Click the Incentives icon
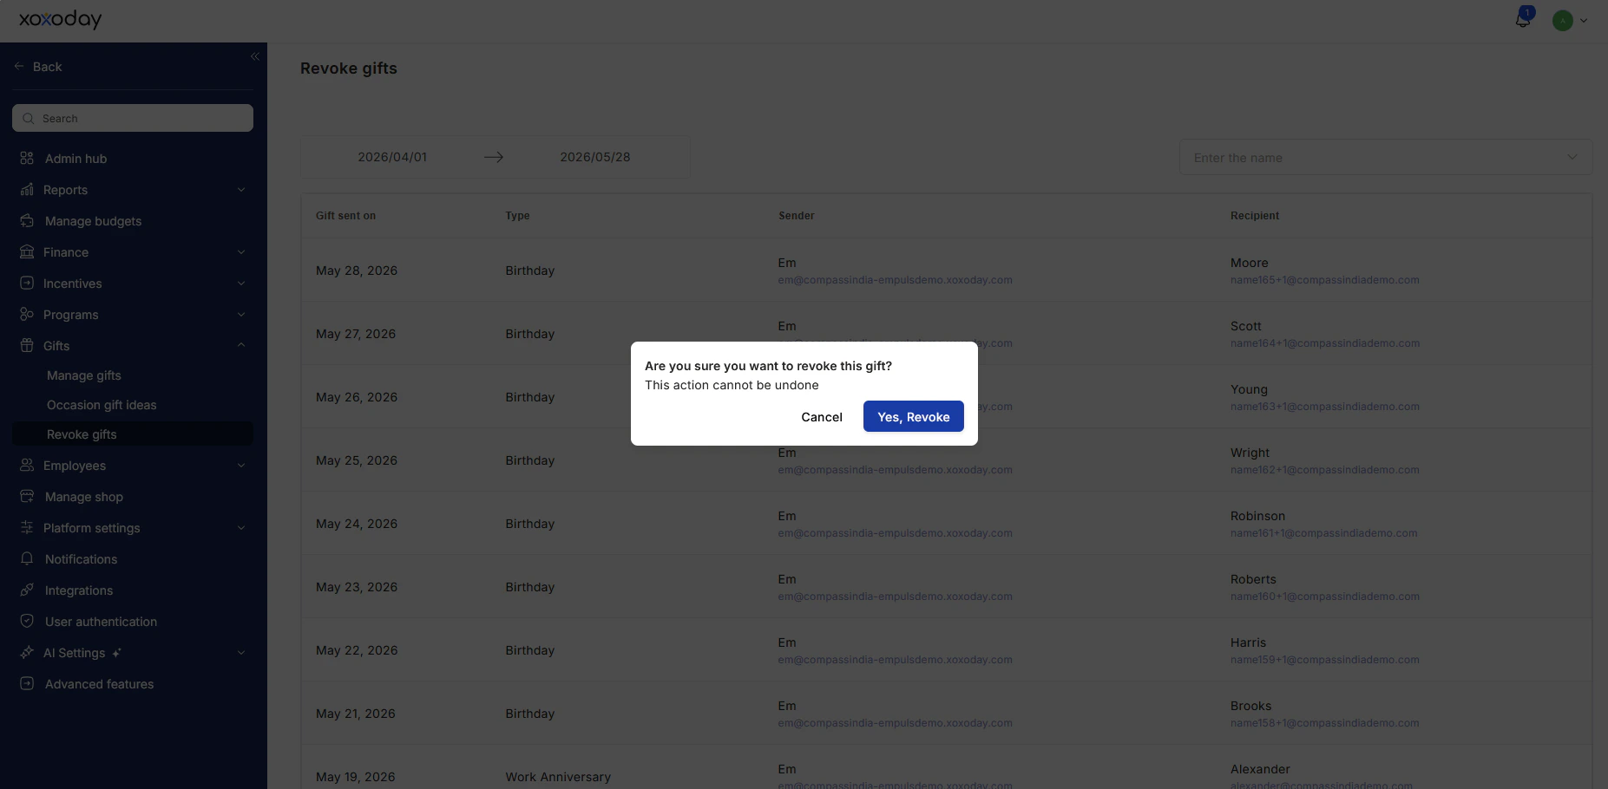The image size is (1608, 789). coord(27,283)
